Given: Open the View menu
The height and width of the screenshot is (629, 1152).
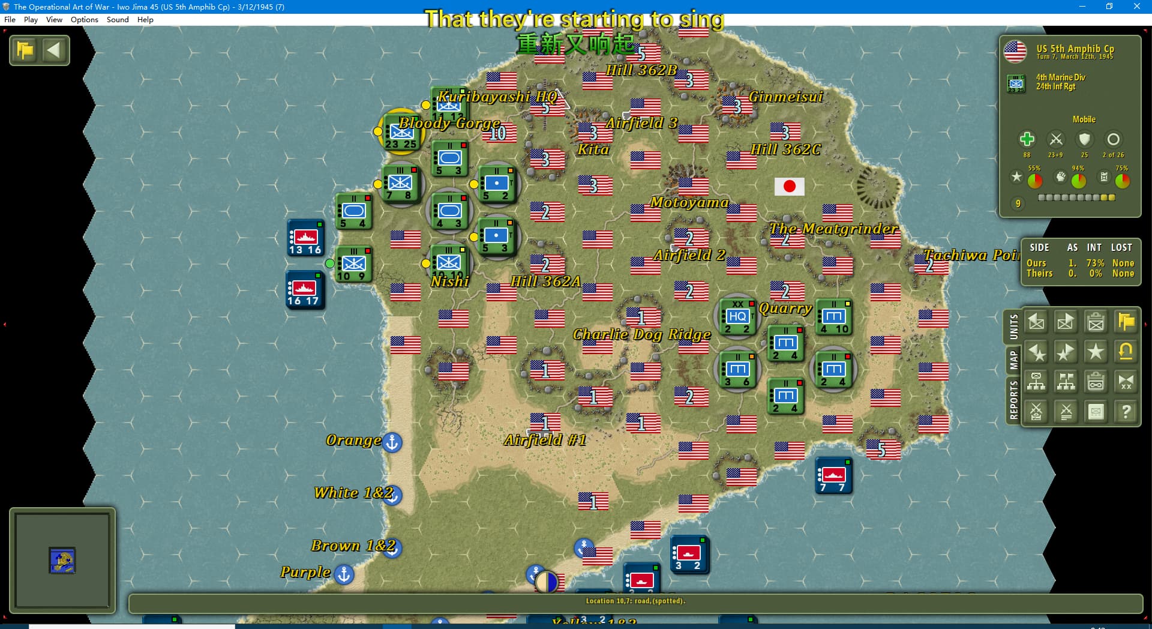Looking at the screenshot, I should point(54,19).
